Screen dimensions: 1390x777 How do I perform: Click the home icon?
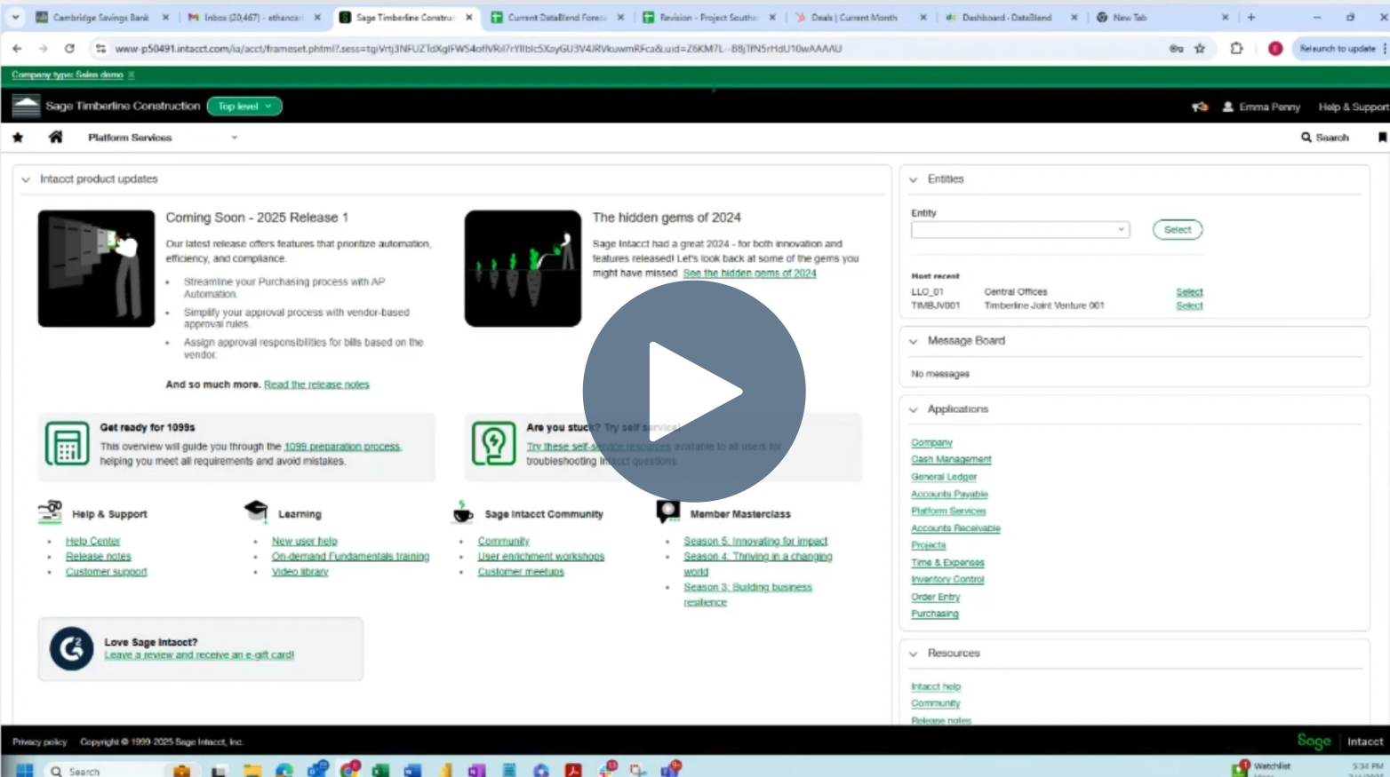click(x=54, y=137)
